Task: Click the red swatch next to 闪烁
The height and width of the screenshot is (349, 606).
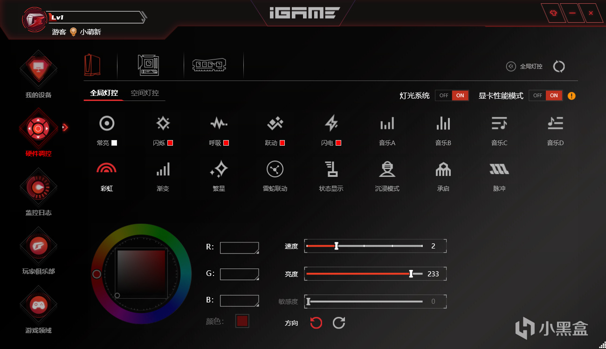Action: click(x=170, y=143)
